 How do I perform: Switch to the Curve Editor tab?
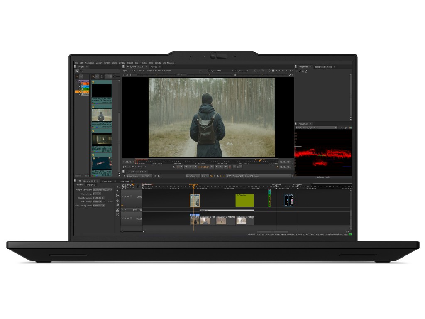coord(107,181)
